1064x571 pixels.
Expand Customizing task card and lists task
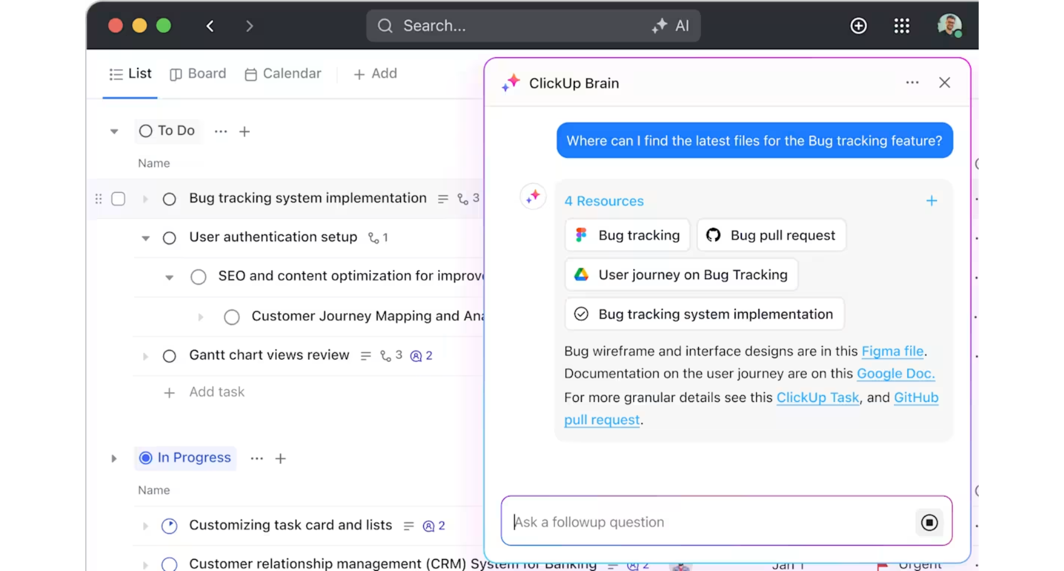point(145,525)
